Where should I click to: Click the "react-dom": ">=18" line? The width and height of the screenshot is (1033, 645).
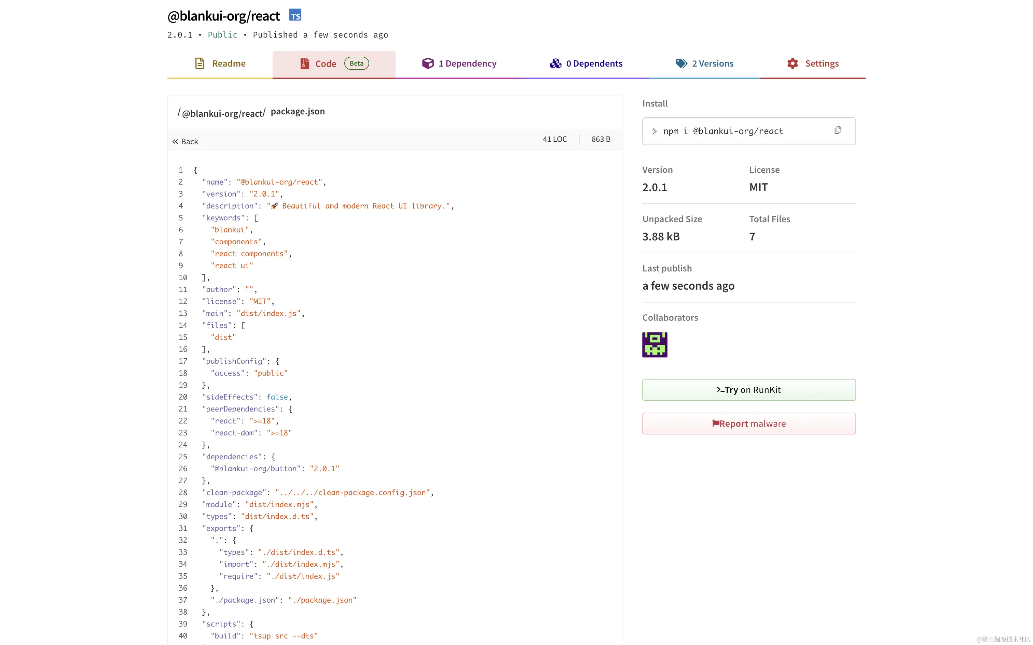pos(251,433)
